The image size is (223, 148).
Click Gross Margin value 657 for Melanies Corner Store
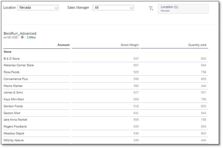coord(136,65)
